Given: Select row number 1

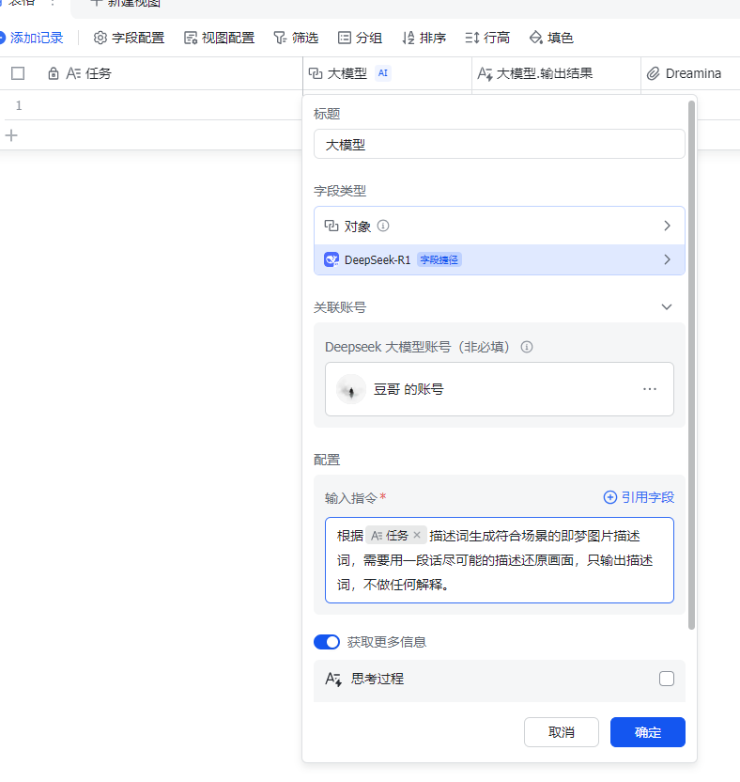Looking at the screenshot, I should tap(19, 105).
